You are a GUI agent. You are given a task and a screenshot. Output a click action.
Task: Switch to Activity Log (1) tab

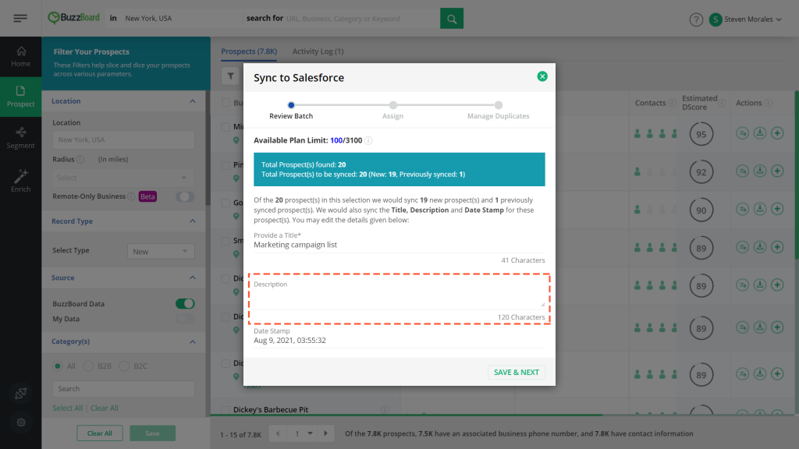[318, 51]
